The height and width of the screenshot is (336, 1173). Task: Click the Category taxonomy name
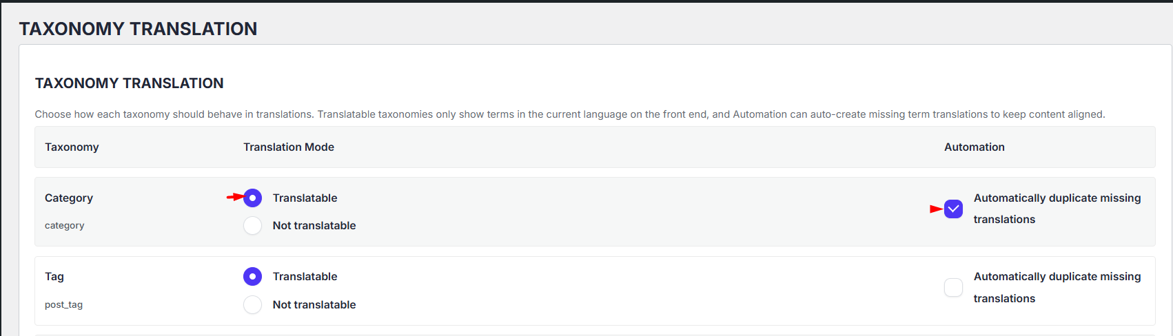pos(69,198)
